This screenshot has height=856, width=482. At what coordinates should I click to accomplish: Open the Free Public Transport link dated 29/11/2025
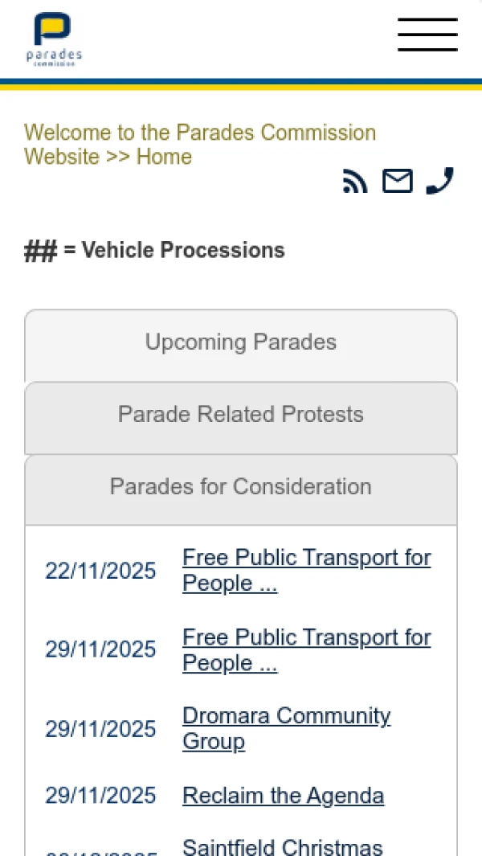306,649
